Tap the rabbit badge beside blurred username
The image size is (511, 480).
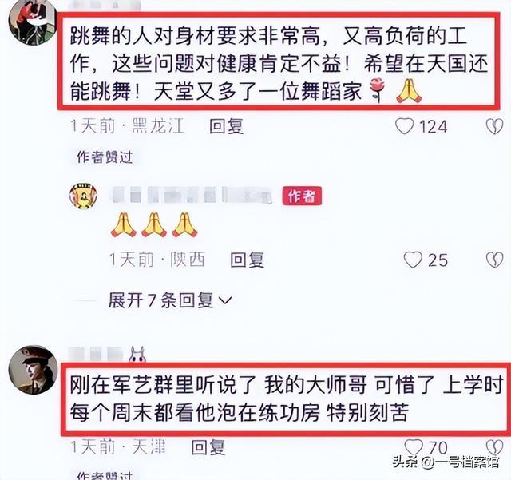click(x=137, y=355)
